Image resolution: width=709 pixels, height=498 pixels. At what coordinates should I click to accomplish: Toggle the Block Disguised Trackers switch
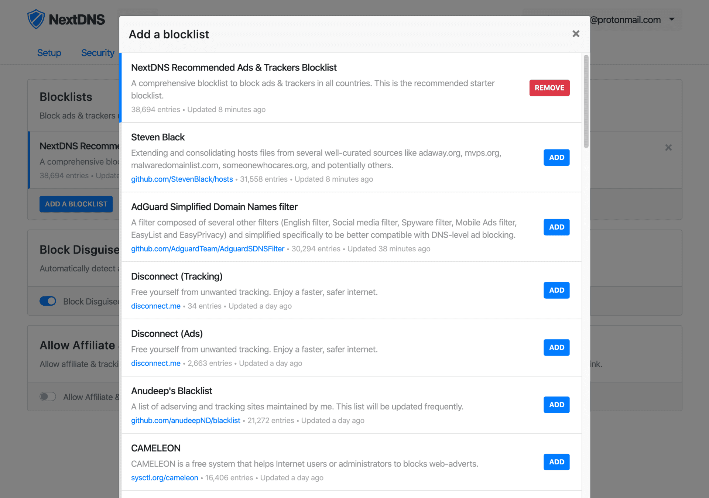pos(48,301)
